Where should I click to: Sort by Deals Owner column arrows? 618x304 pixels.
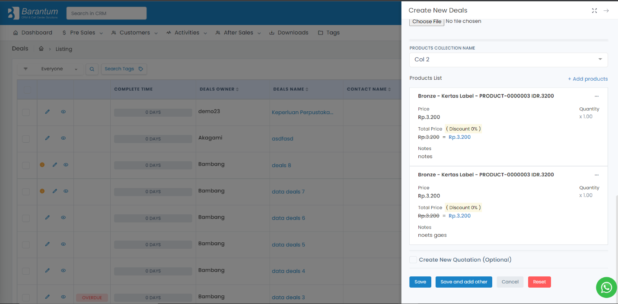tap(237, 89)
